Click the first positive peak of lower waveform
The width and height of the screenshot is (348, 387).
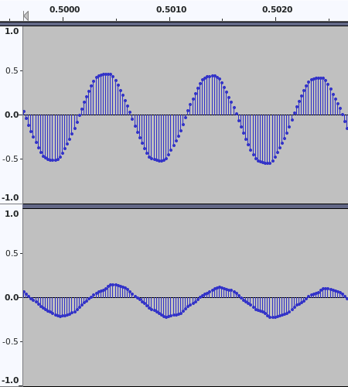[112, 285]
